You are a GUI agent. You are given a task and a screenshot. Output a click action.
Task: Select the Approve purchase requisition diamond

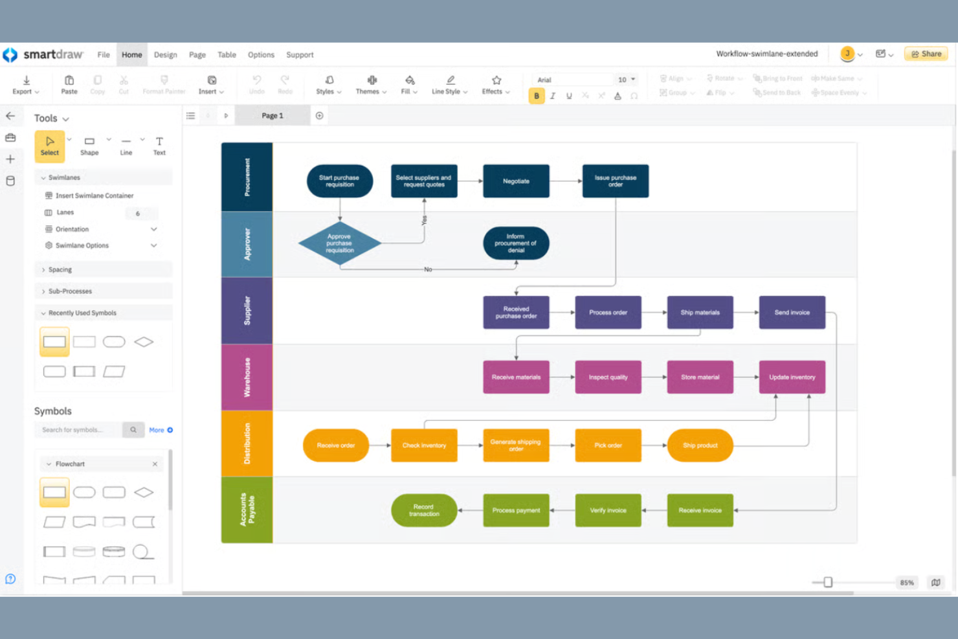tap(340, 243)
